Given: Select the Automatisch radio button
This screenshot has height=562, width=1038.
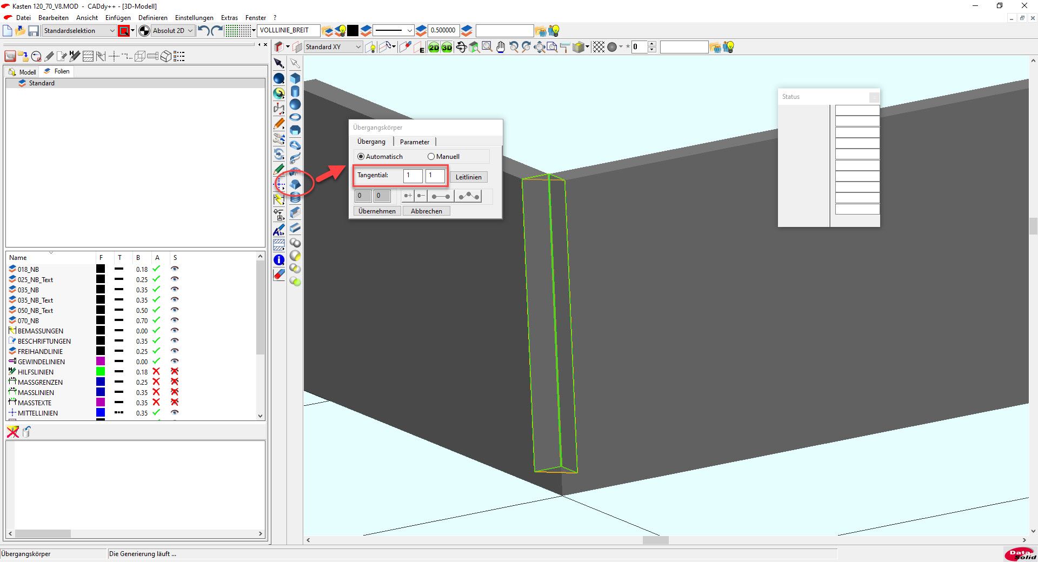Looking at the screenshot, I should click(361, 157).
